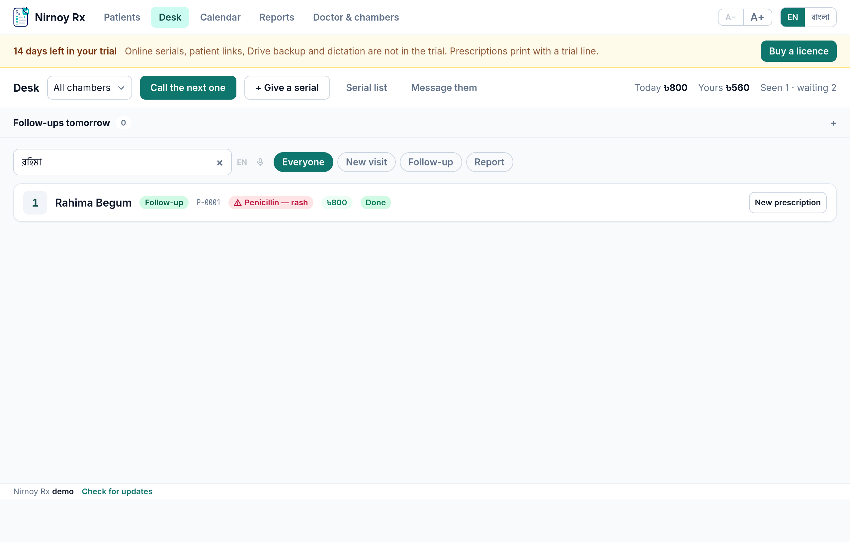Open the Reports tab
850x542 pixels.
(276, 17)
